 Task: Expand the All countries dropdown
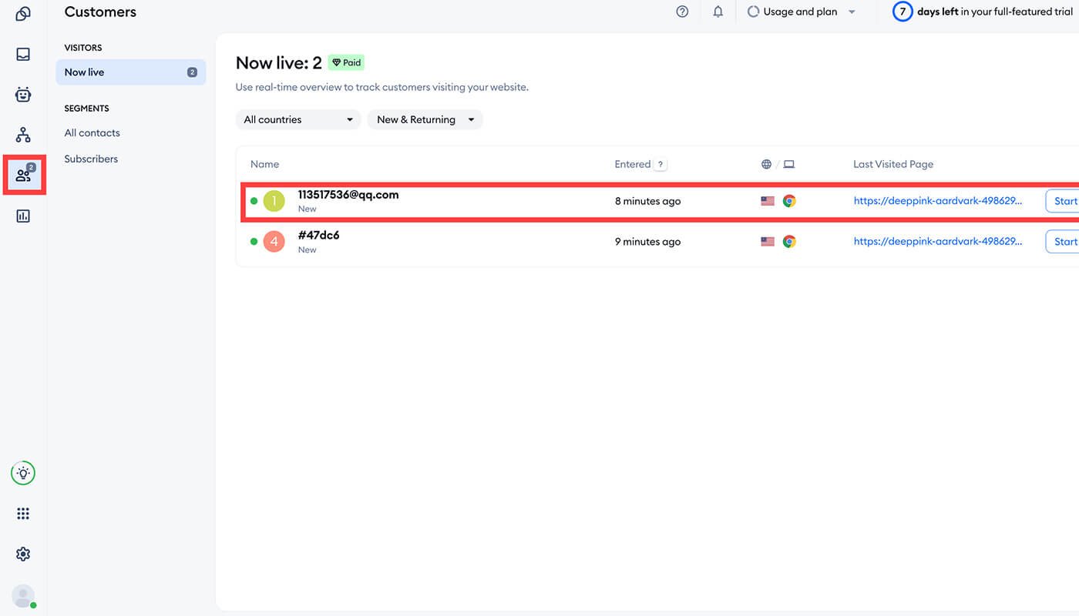297,119
